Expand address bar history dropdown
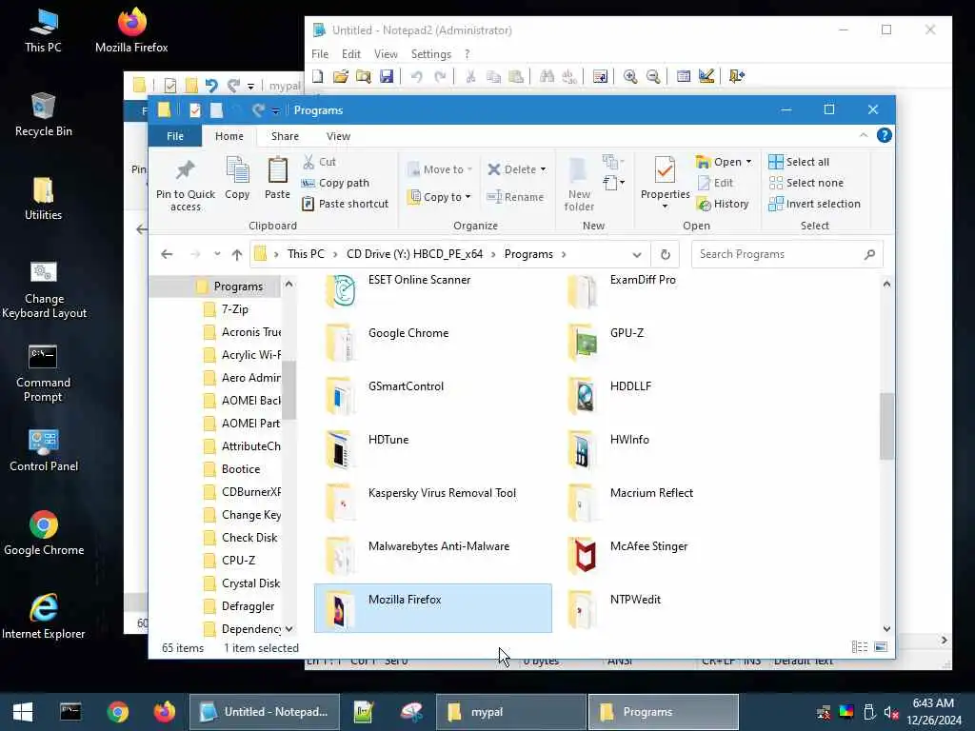Viewport: 975px width, 731px height. pyautogui.click(x=637, y=255)
